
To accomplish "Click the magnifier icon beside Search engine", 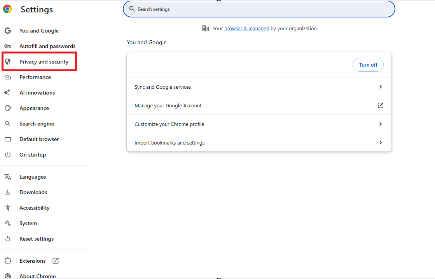I will [x=8, y=124].
